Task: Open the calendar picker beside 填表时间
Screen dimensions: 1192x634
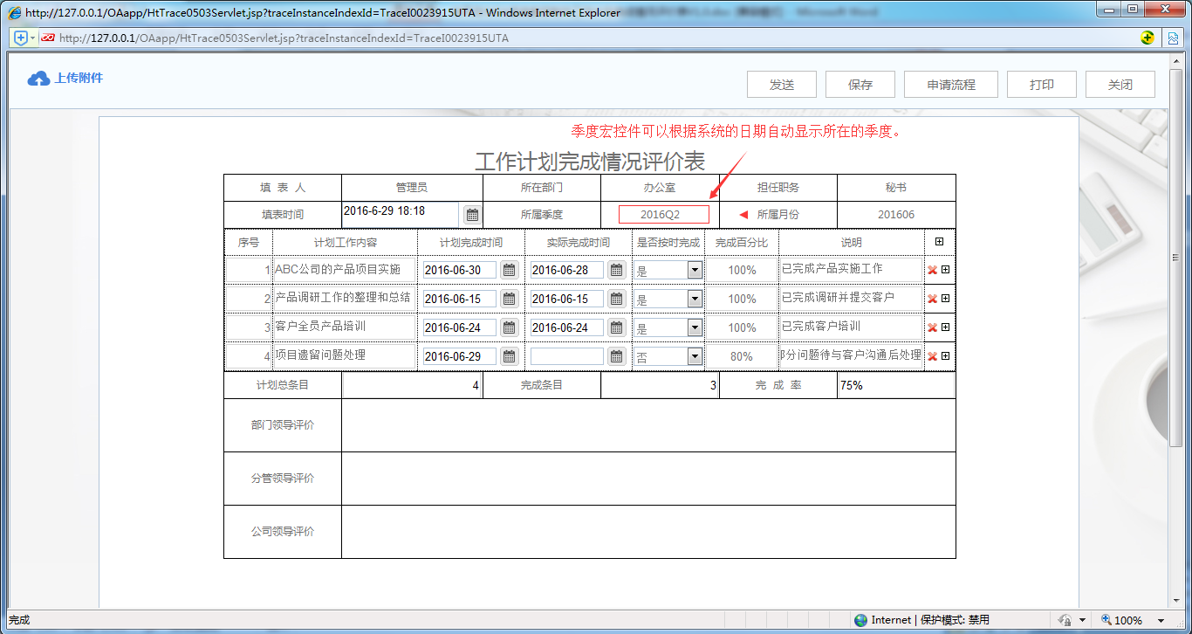Action: (x=471, y=214)
